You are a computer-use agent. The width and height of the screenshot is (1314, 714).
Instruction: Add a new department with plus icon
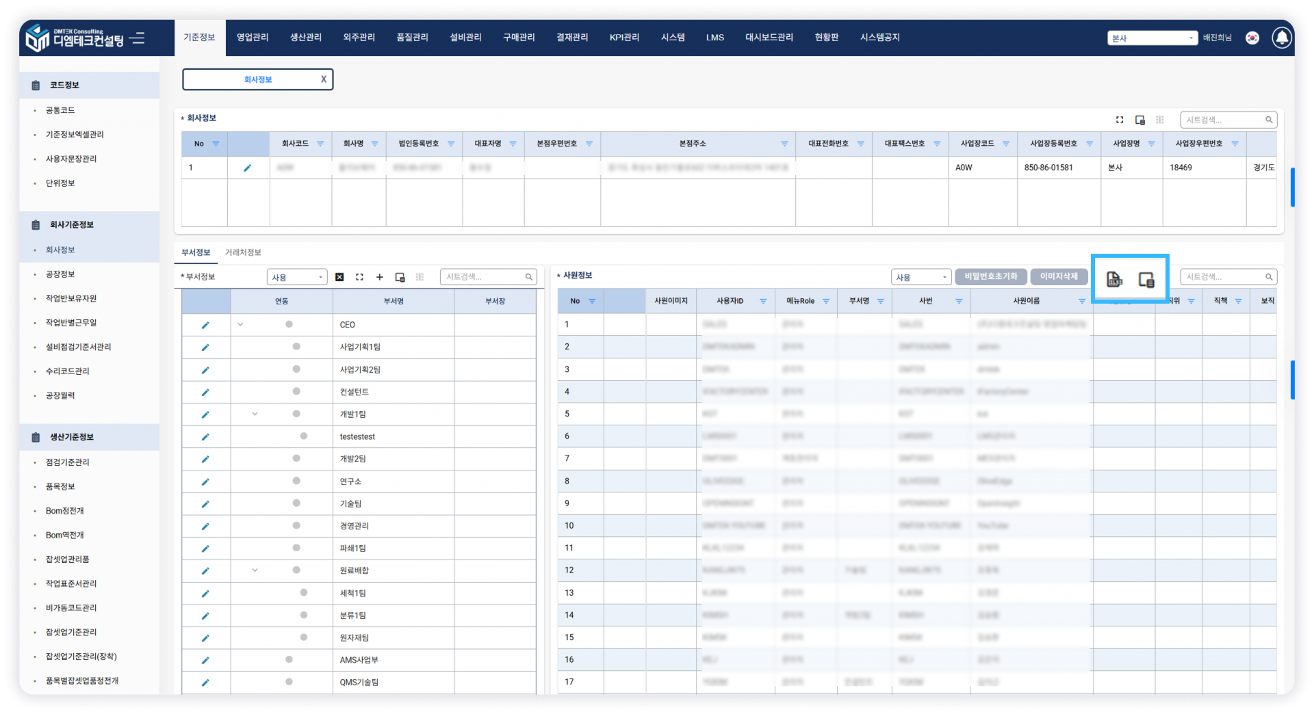380,277
